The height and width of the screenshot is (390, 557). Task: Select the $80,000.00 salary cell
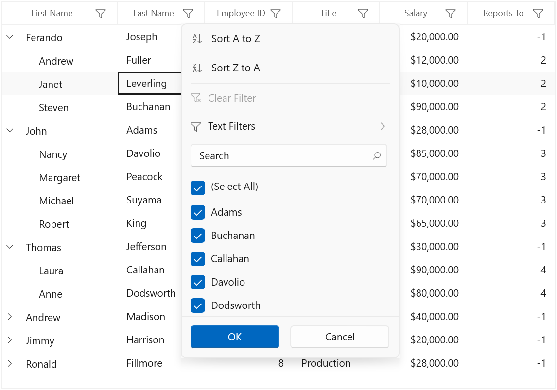click(x=435, y=293)
